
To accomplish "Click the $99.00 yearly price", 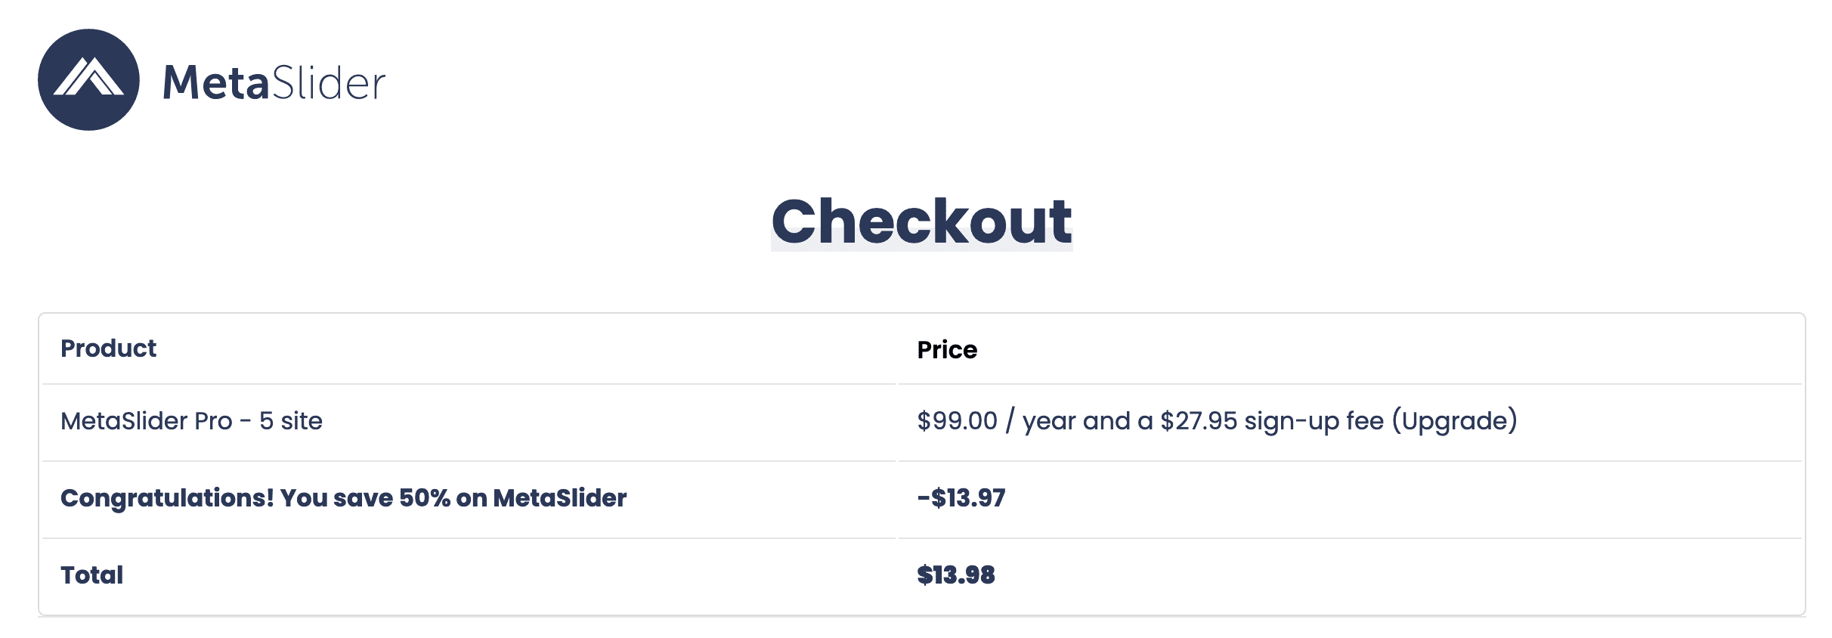I will click(957, 421).
